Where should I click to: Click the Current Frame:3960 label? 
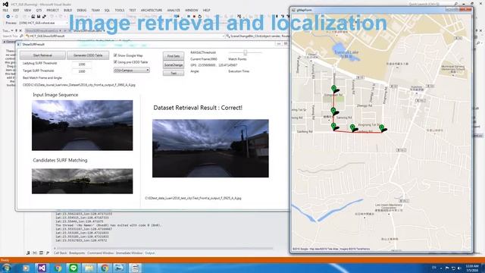(204, 59)
